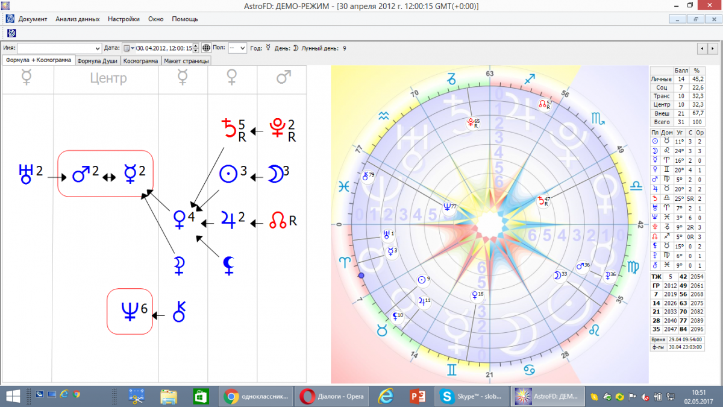This screenshot has height=407, width=723.
Task: Click the Neptune symbol in the red box
Action: pyautogui.click(x=130, y=311)
